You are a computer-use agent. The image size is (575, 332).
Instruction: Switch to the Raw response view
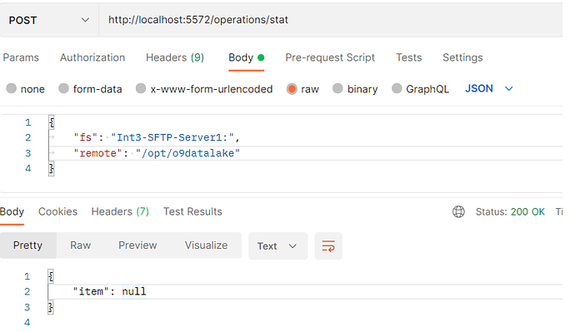[x=80, y=245]
